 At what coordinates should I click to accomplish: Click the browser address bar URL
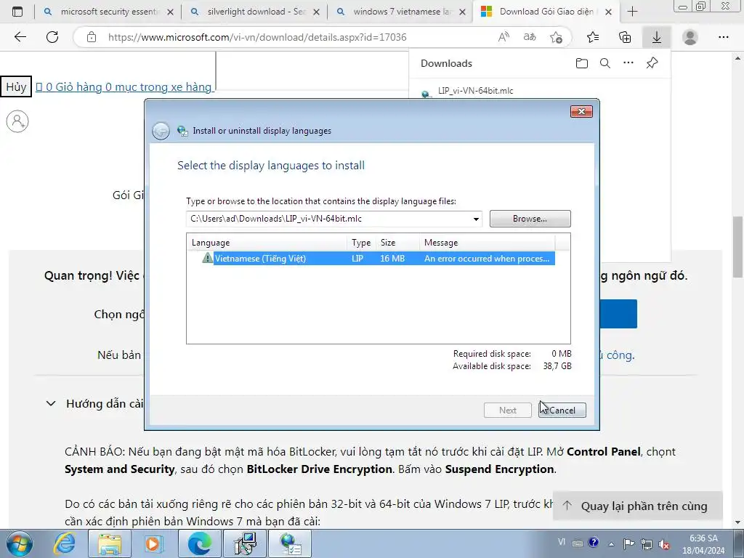coord(257,37)
